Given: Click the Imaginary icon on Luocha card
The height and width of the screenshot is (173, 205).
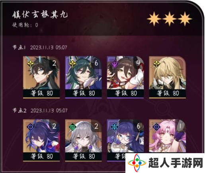Looking at the screenshot, I should pos(156,64).
